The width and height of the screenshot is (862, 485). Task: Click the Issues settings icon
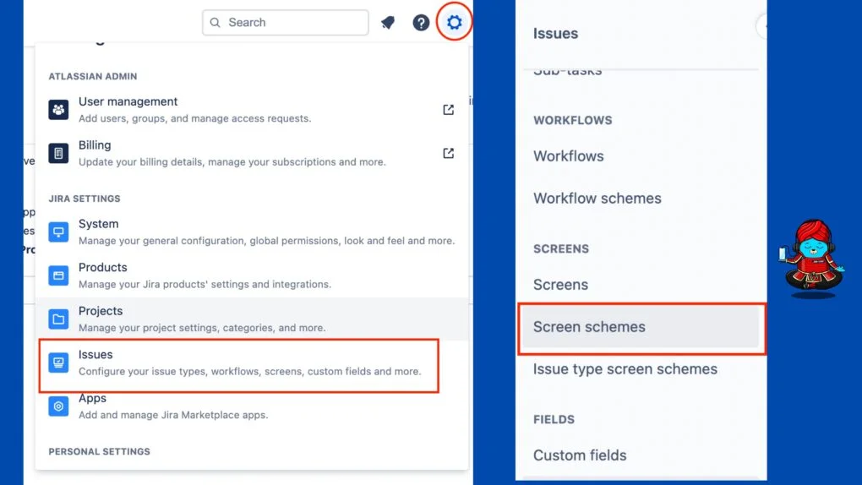point(58,362)
